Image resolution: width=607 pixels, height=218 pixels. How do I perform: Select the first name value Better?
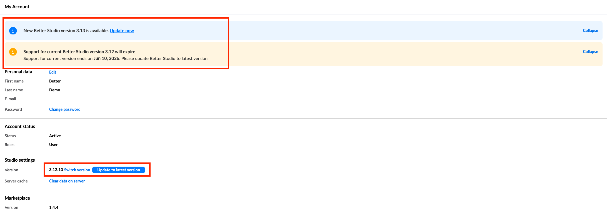click(x=55, y=81)
